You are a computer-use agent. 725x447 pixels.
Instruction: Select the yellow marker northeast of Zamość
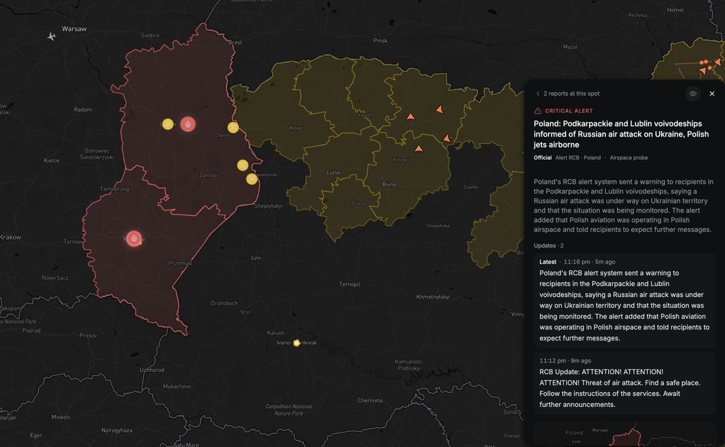tap(242, 165)
